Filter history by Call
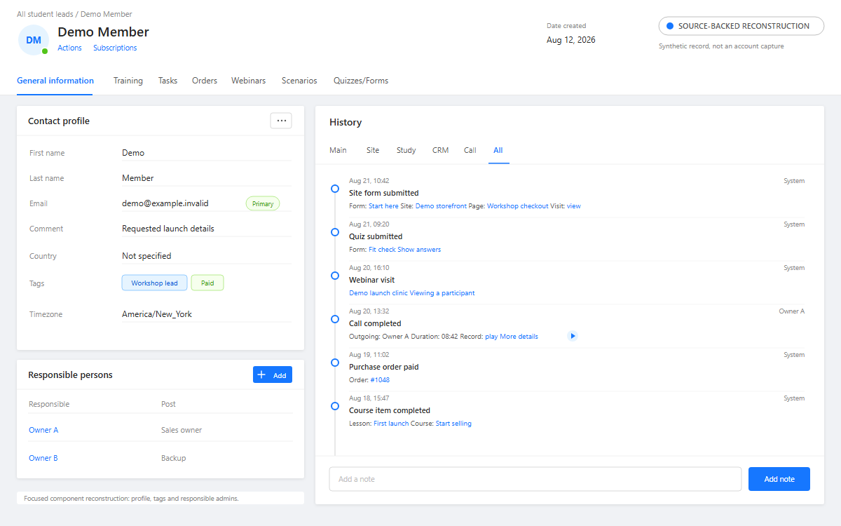Image resolution: width=841 pixels, height=526 pixels. point(470,150)
